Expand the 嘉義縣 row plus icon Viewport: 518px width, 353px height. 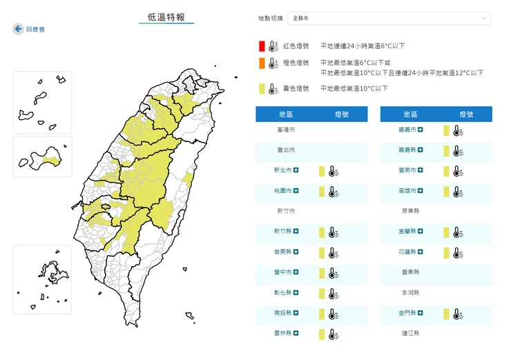click(420, 150)
